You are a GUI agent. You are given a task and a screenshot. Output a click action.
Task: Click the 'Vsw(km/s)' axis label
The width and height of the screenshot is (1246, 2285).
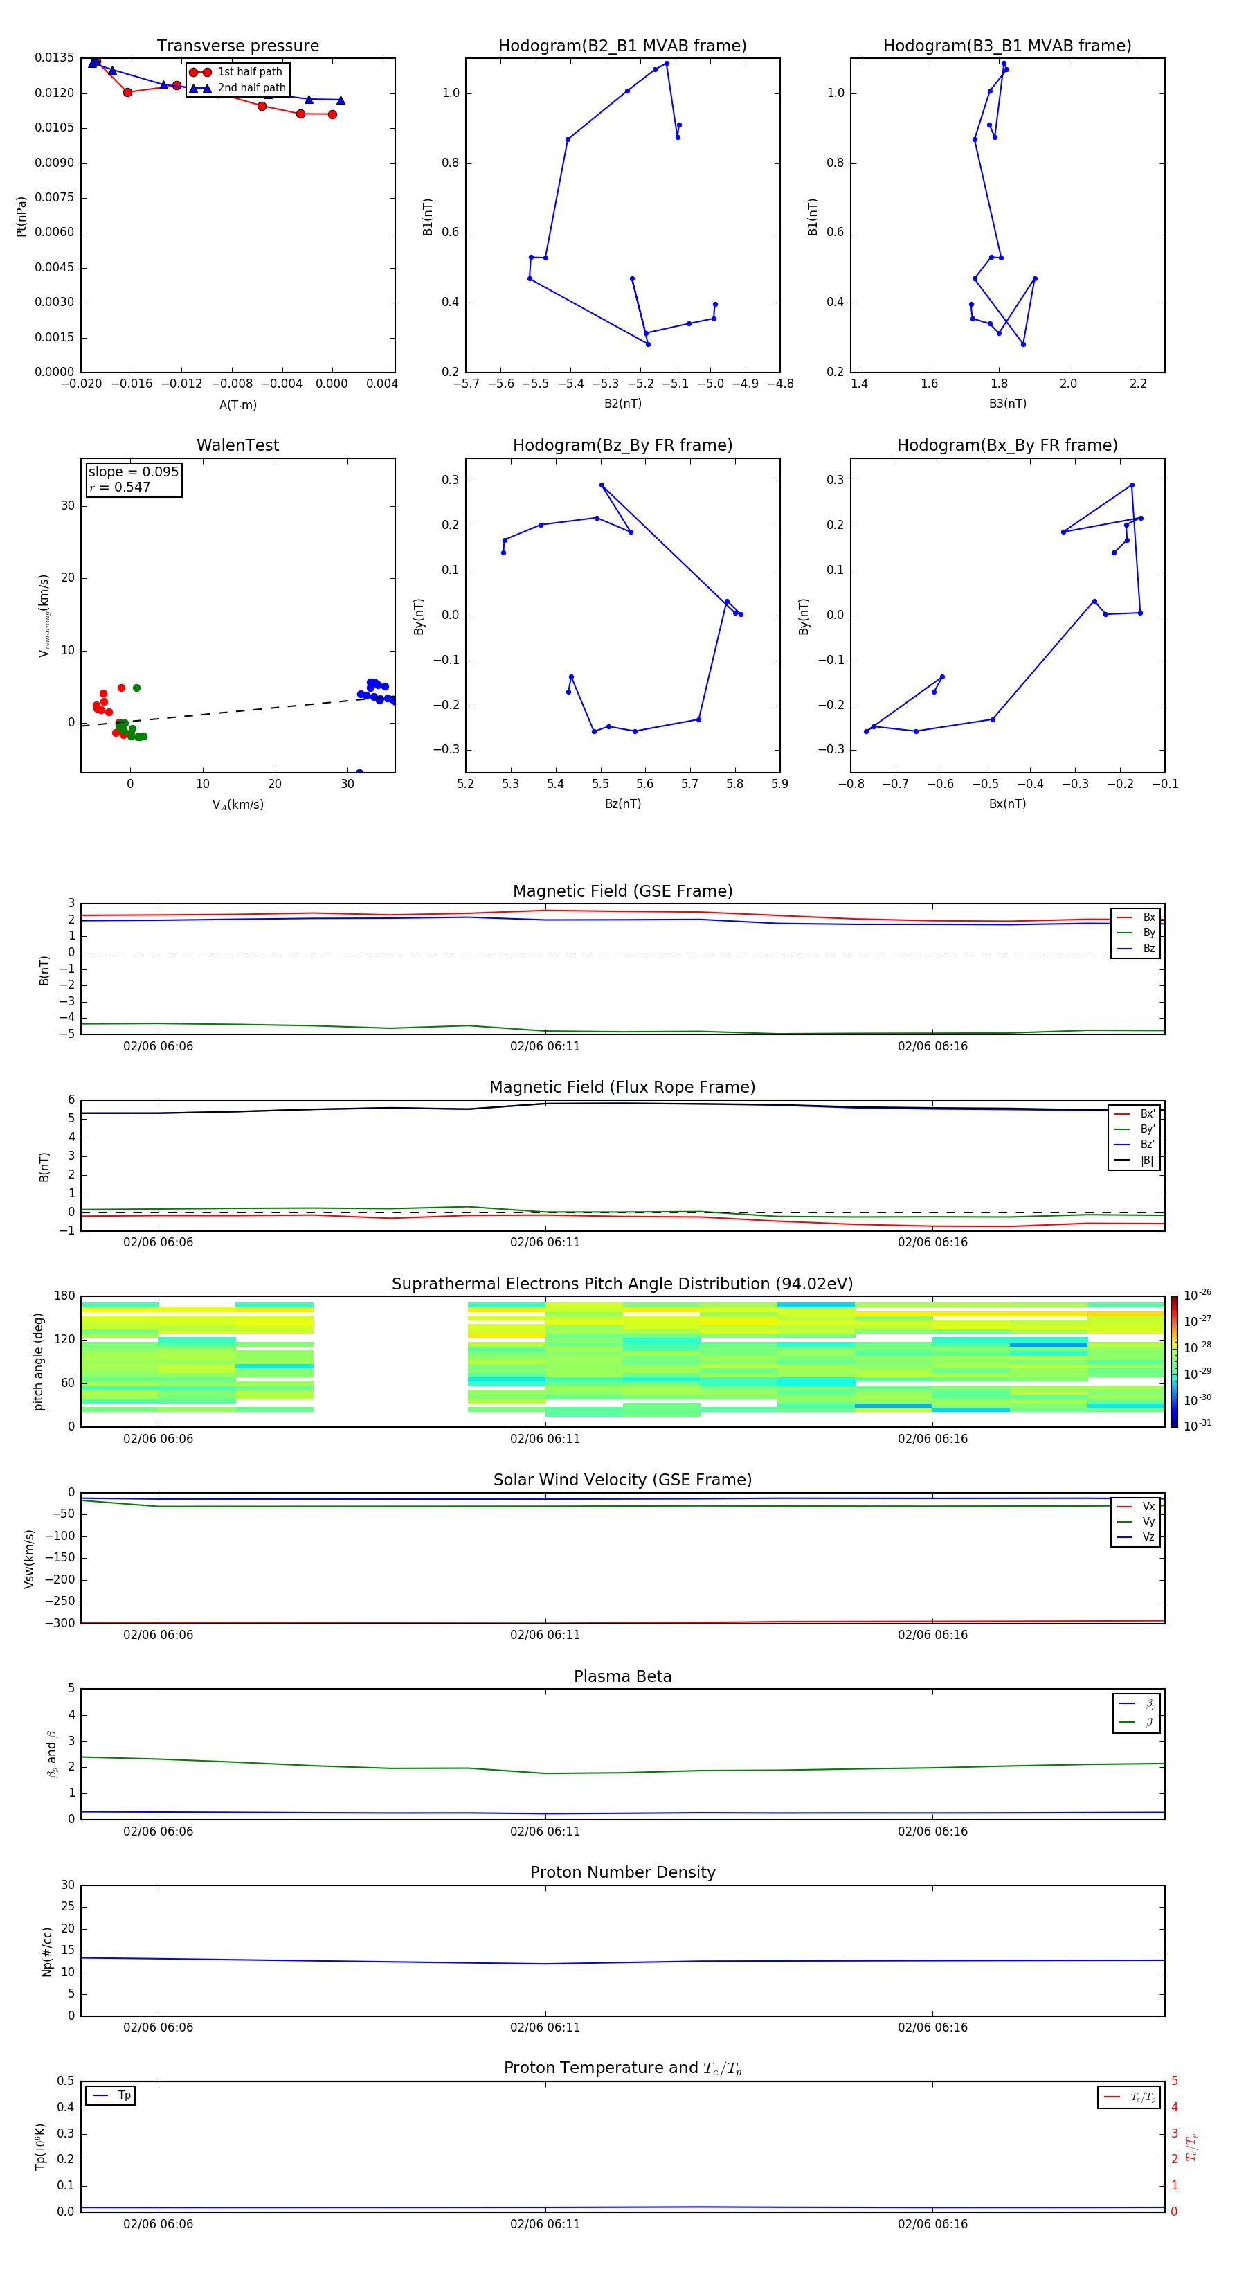(29, 1559)
